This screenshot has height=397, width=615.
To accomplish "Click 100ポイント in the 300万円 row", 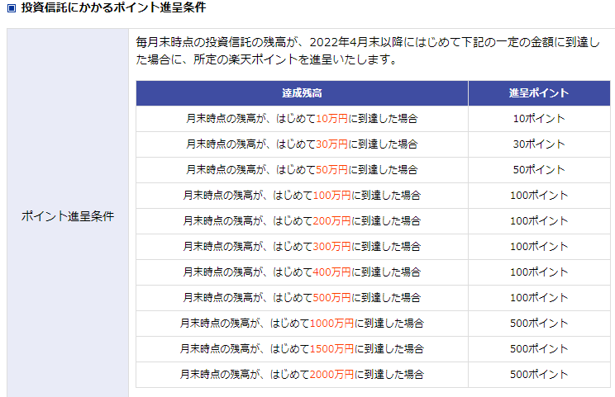I will coord(539,247).
